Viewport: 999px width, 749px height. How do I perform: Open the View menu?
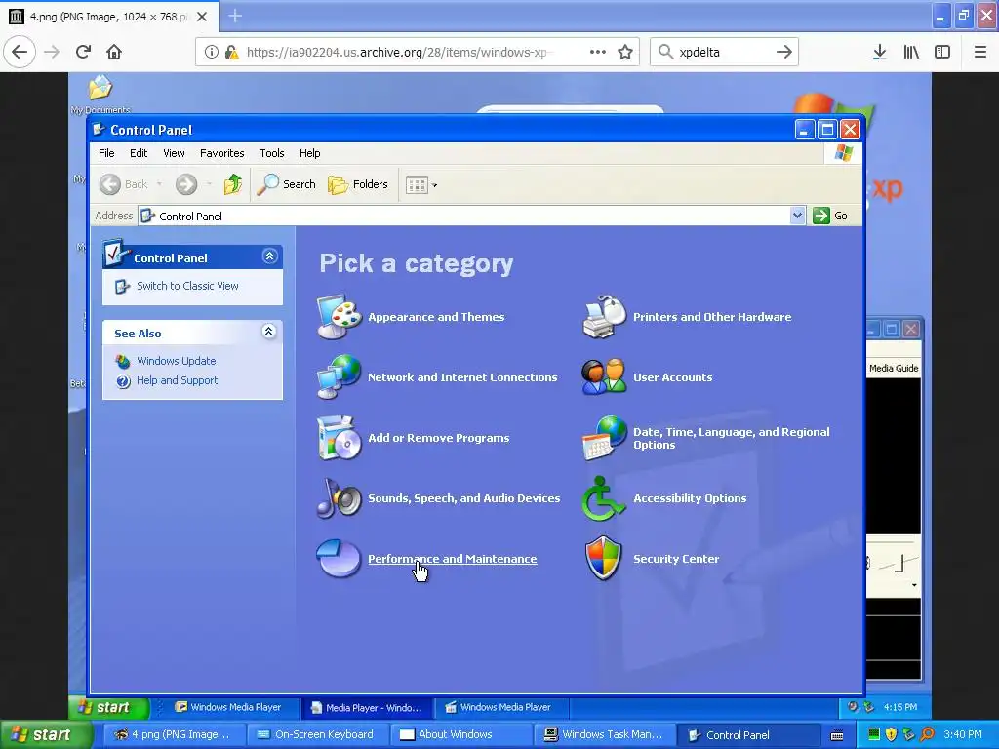[174, 153]
